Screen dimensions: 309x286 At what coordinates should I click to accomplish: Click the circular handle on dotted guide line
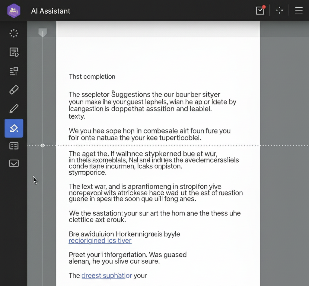click(43, 146)
